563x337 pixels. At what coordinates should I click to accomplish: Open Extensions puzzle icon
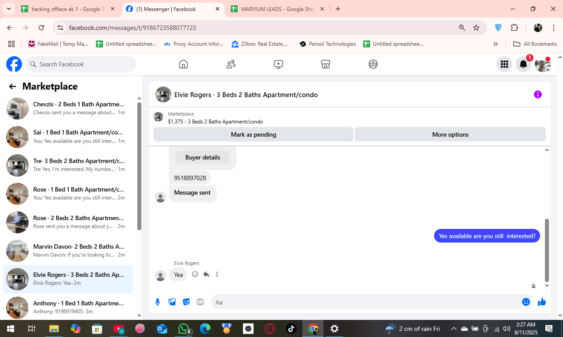[514, 28]
